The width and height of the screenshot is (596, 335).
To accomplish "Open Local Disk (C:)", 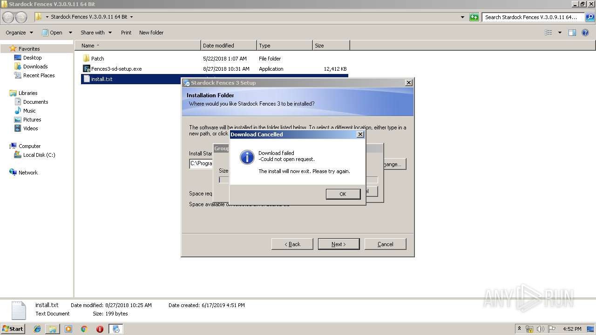I will [x=39, y=155].
